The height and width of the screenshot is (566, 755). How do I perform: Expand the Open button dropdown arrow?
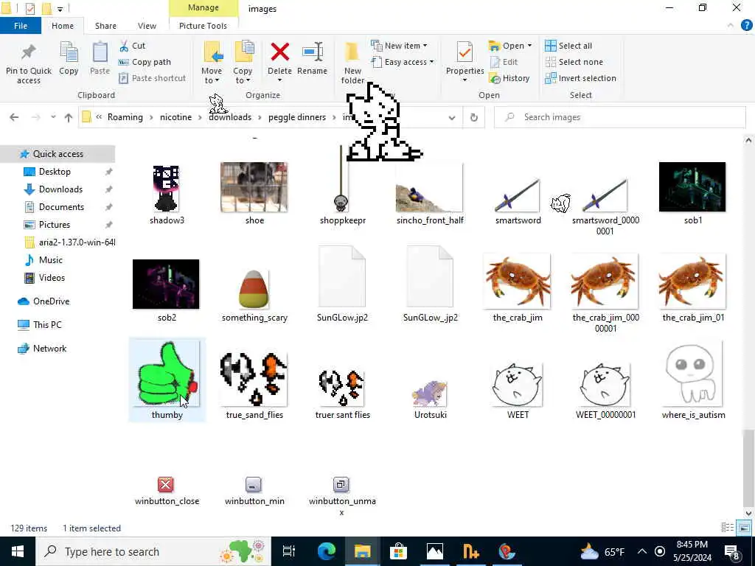pyautogui.click(x=529, y=46)
